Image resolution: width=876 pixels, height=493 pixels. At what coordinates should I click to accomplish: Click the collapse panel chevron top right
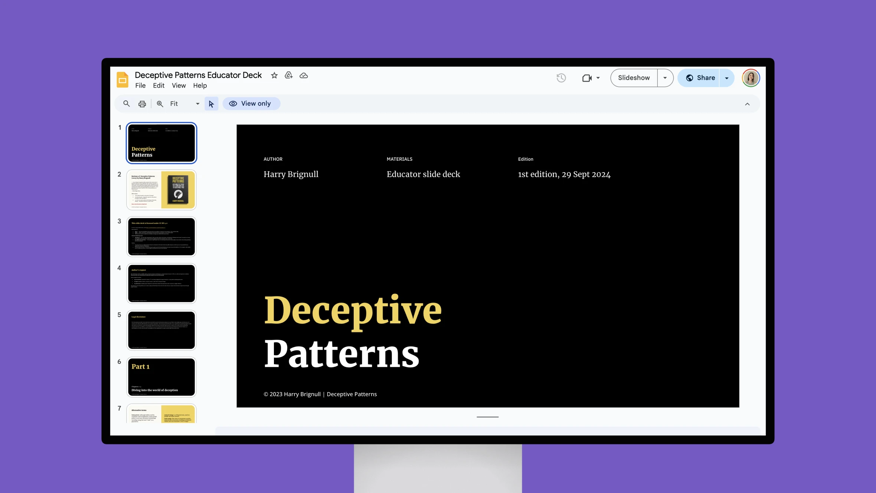pyautogui.click(x=747, y=104)
